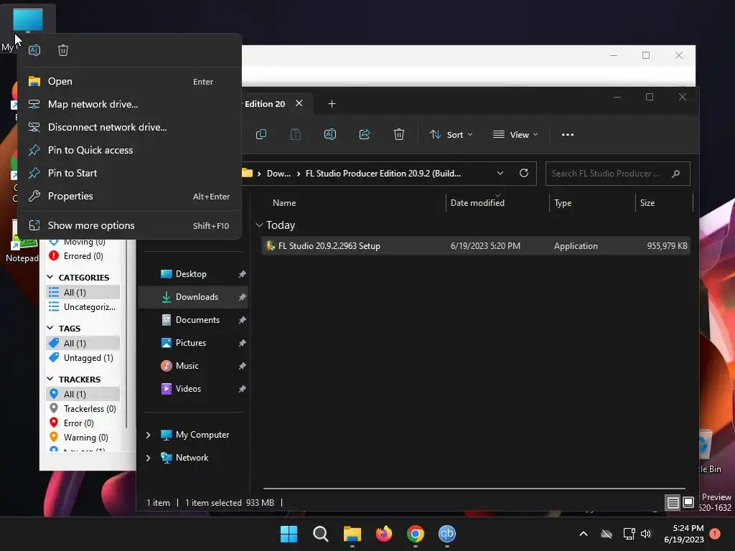Click the Paste icon in Explorer toolbar
Screen dimensions: 735x551
point(296,134)
